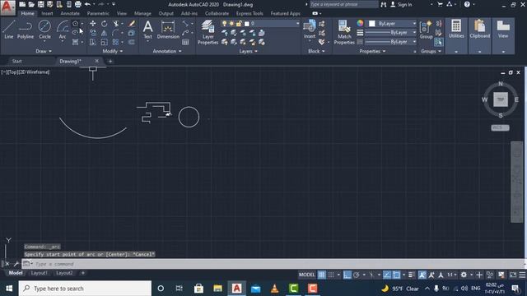Viewport: 527px width, 296px height.
Task: Click the TOP face of ViewCube
Action: tap(501, 99)
